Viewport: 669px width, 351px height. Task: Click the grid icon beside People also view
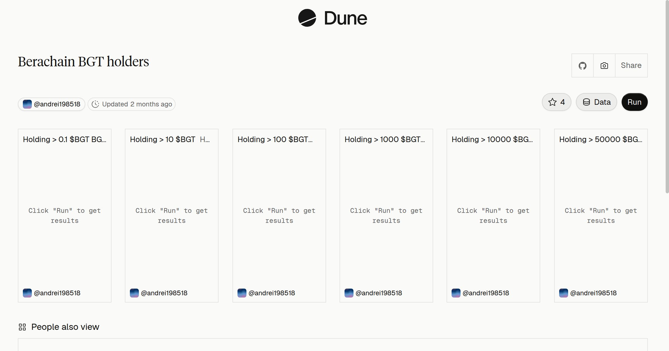tap(22, 327)
